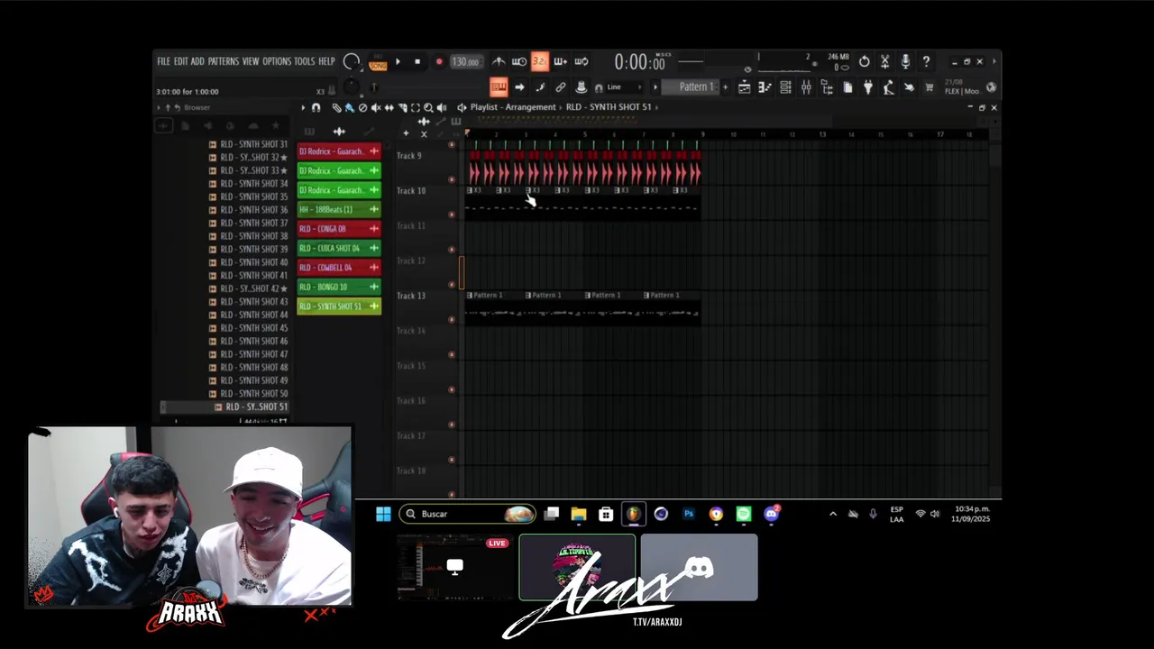Open the EDIT menu
The image size is (1154, 649).
click(181, 61)
